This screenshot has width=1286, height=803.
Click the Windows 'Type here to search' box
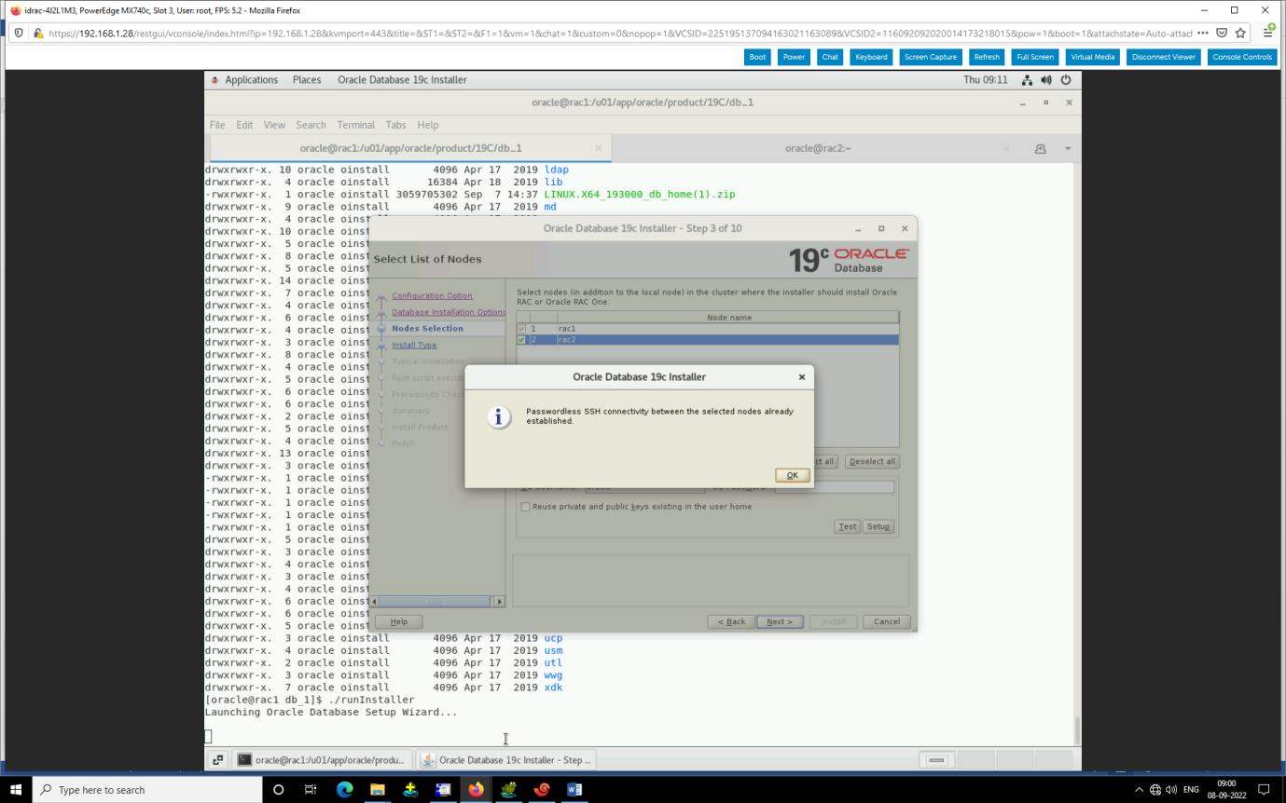click(x=147, y=789)
